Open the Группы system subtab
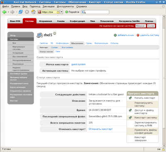This screenshot has width=166, height=152. tap(89, 43)
